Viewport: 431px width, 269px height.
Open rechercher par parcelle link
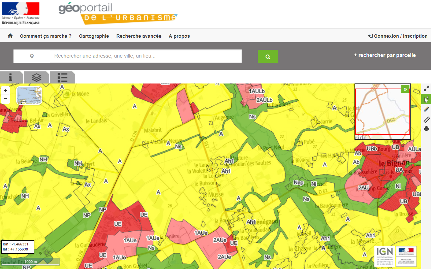pos(384,55)
